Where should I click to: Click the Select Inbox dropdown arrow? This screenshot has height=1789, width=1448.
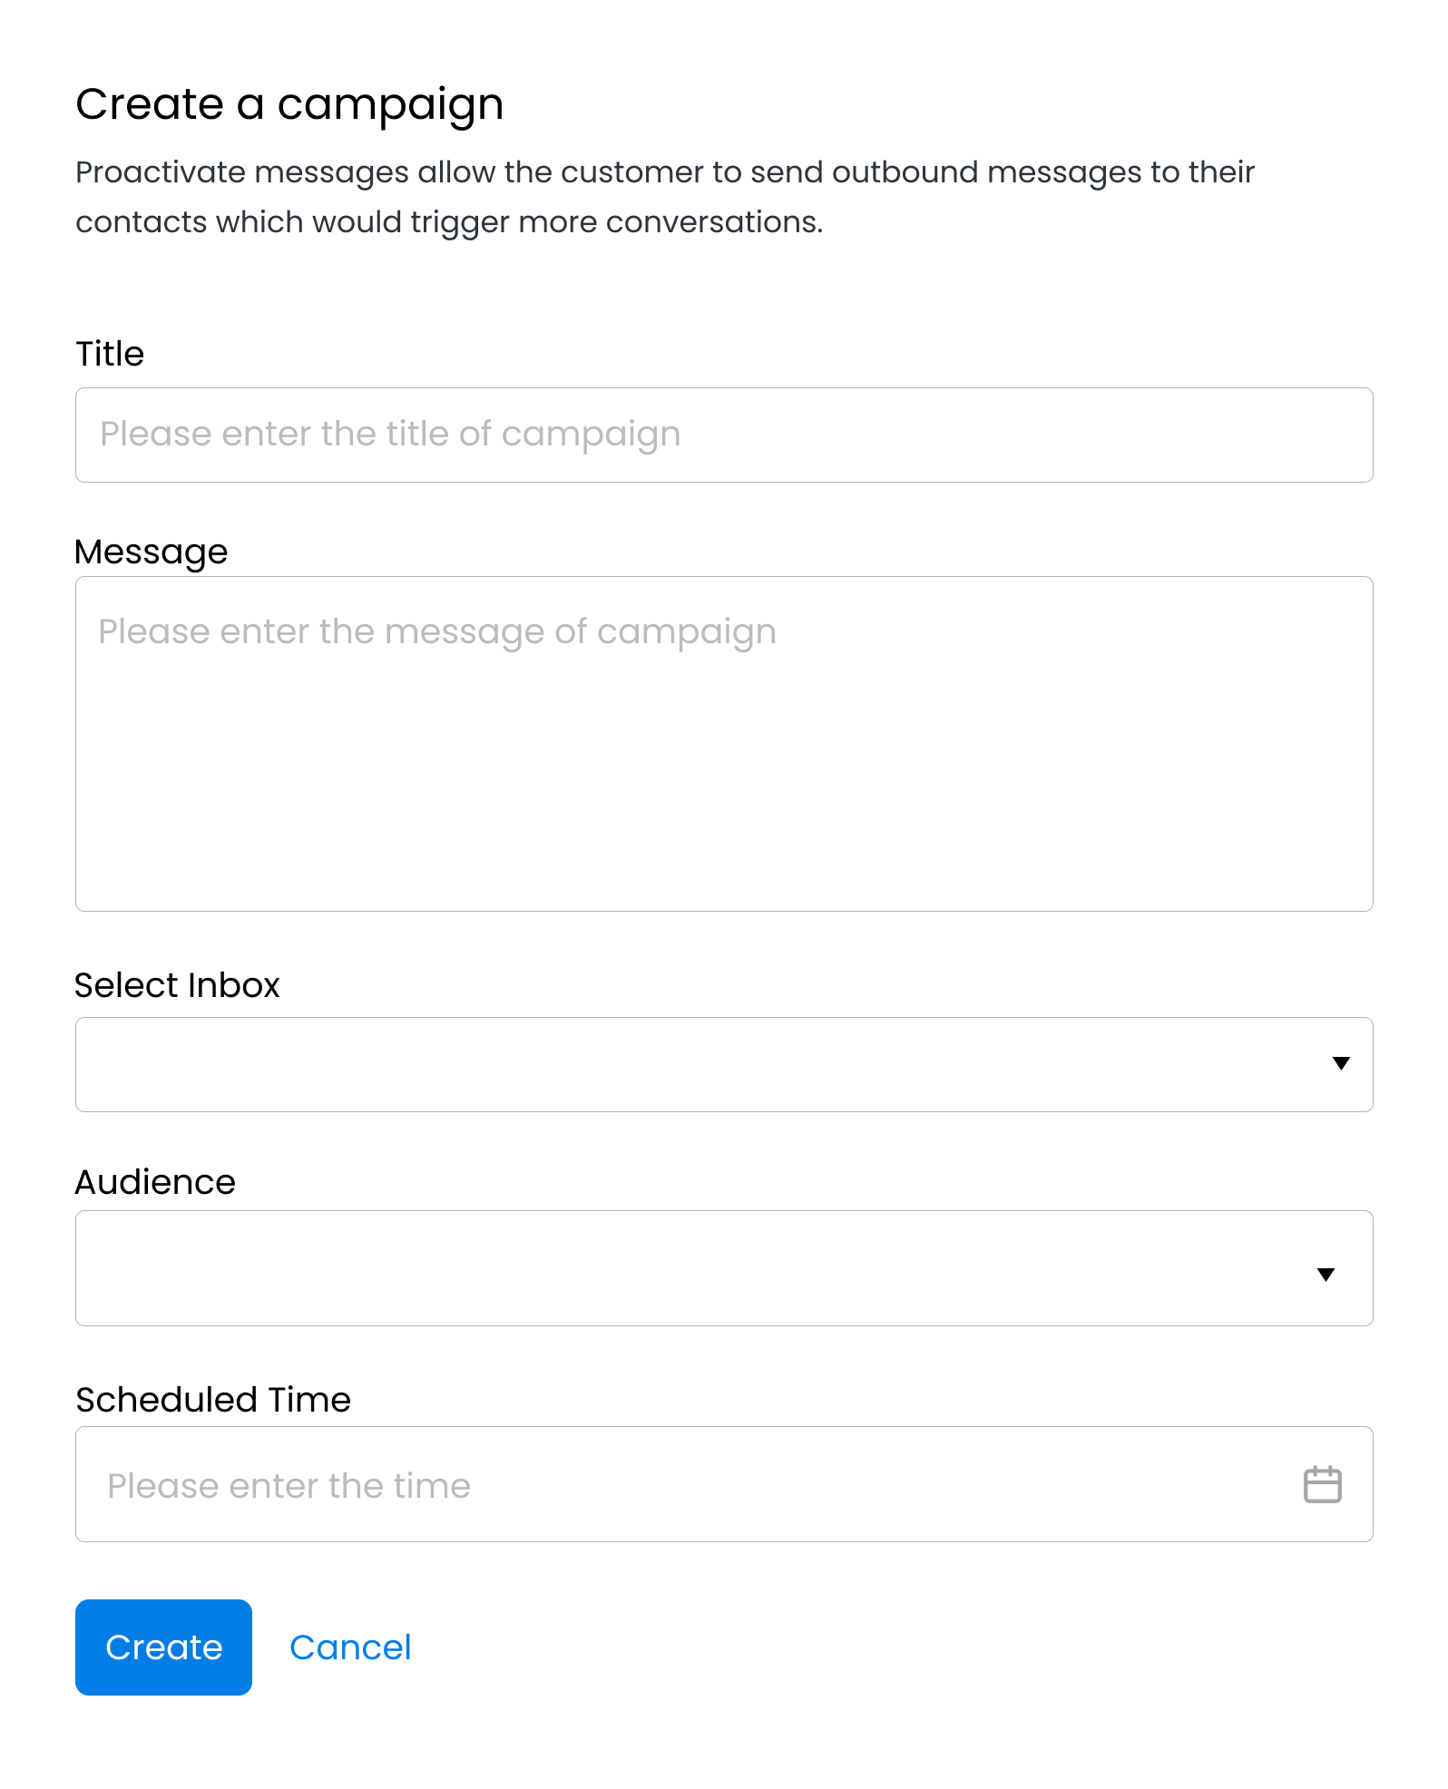point(1340,1063)
